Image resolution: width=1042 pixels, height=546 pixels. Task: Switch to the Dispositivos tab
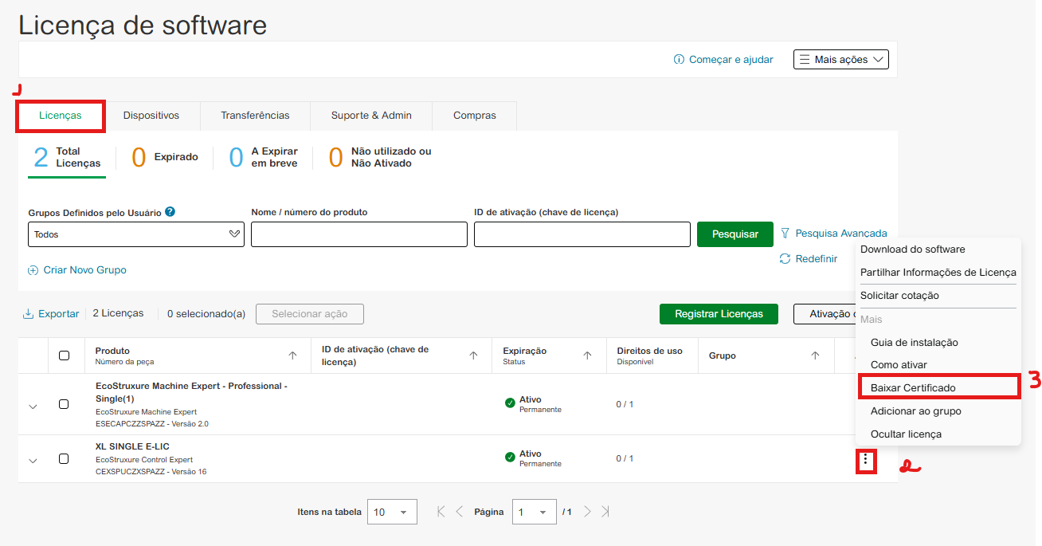tap(151, 116)
